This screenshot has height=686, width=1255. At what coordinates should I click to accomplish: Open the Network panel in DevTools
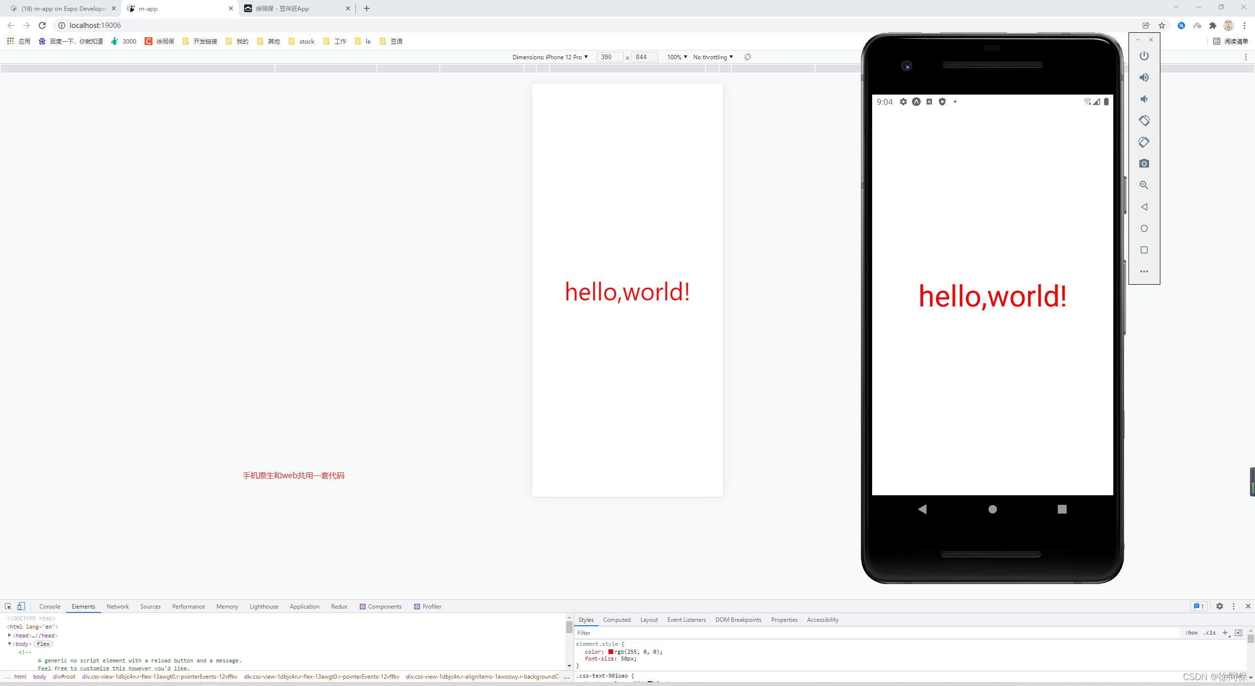117,606
